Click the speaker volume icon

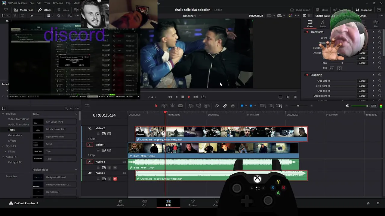point(347,106)
